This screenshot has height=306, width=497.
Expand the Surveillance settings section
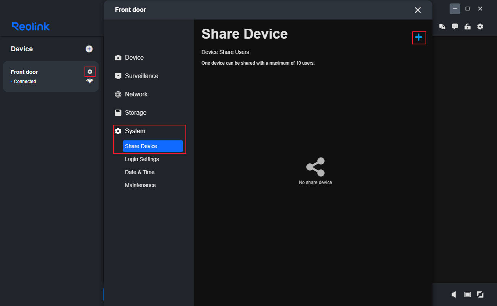pos(141,76)
